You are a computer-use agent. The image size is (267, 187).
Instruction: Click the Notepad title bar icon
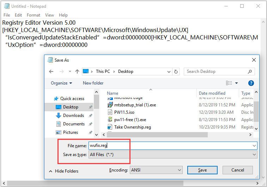point(7,6)
